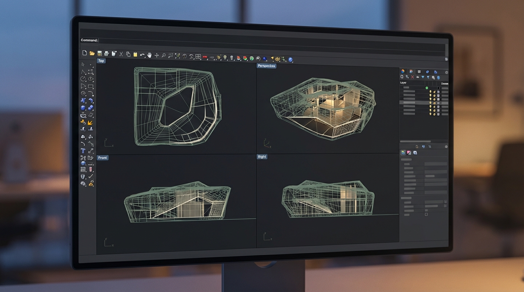
Task: Open the layers panel gear options menu
Action: 446,72
